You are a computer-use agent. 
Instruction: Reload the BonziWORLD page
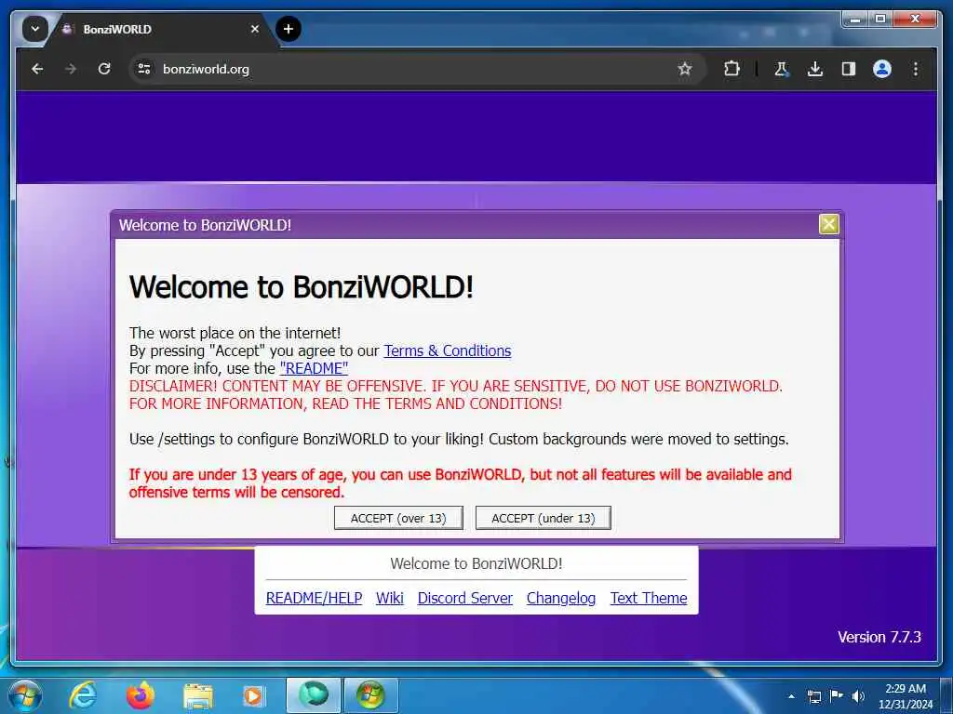104,69
